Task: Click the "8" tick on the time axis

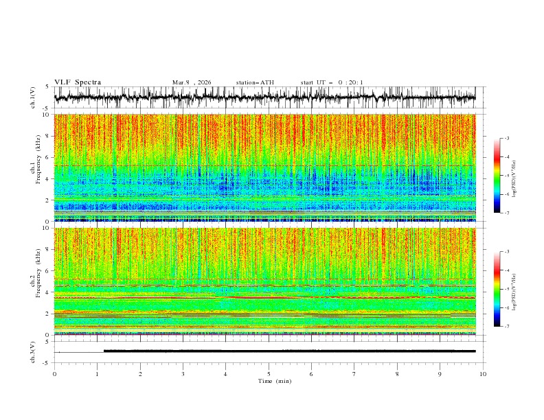Action: [397, 374]
